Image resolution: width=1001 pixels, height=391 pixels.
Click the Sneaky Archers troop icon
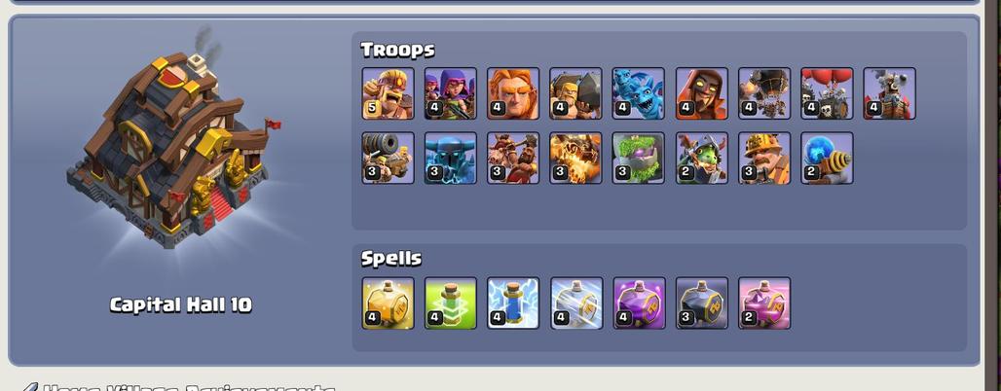click(x=450, y=93)
